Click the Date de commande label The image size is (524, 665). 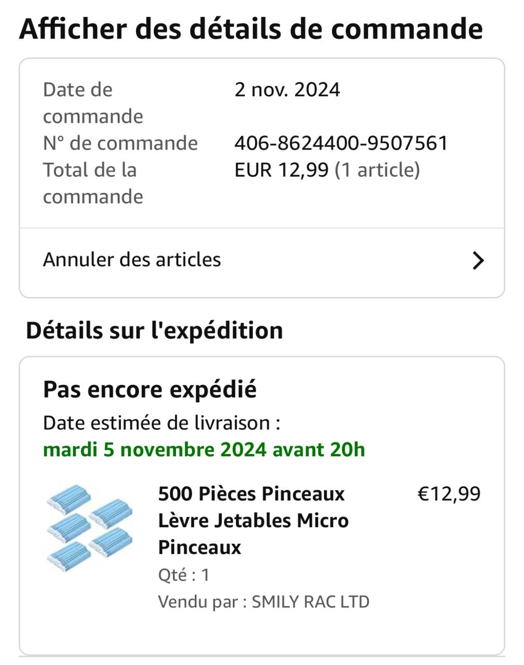coord(92,103)
